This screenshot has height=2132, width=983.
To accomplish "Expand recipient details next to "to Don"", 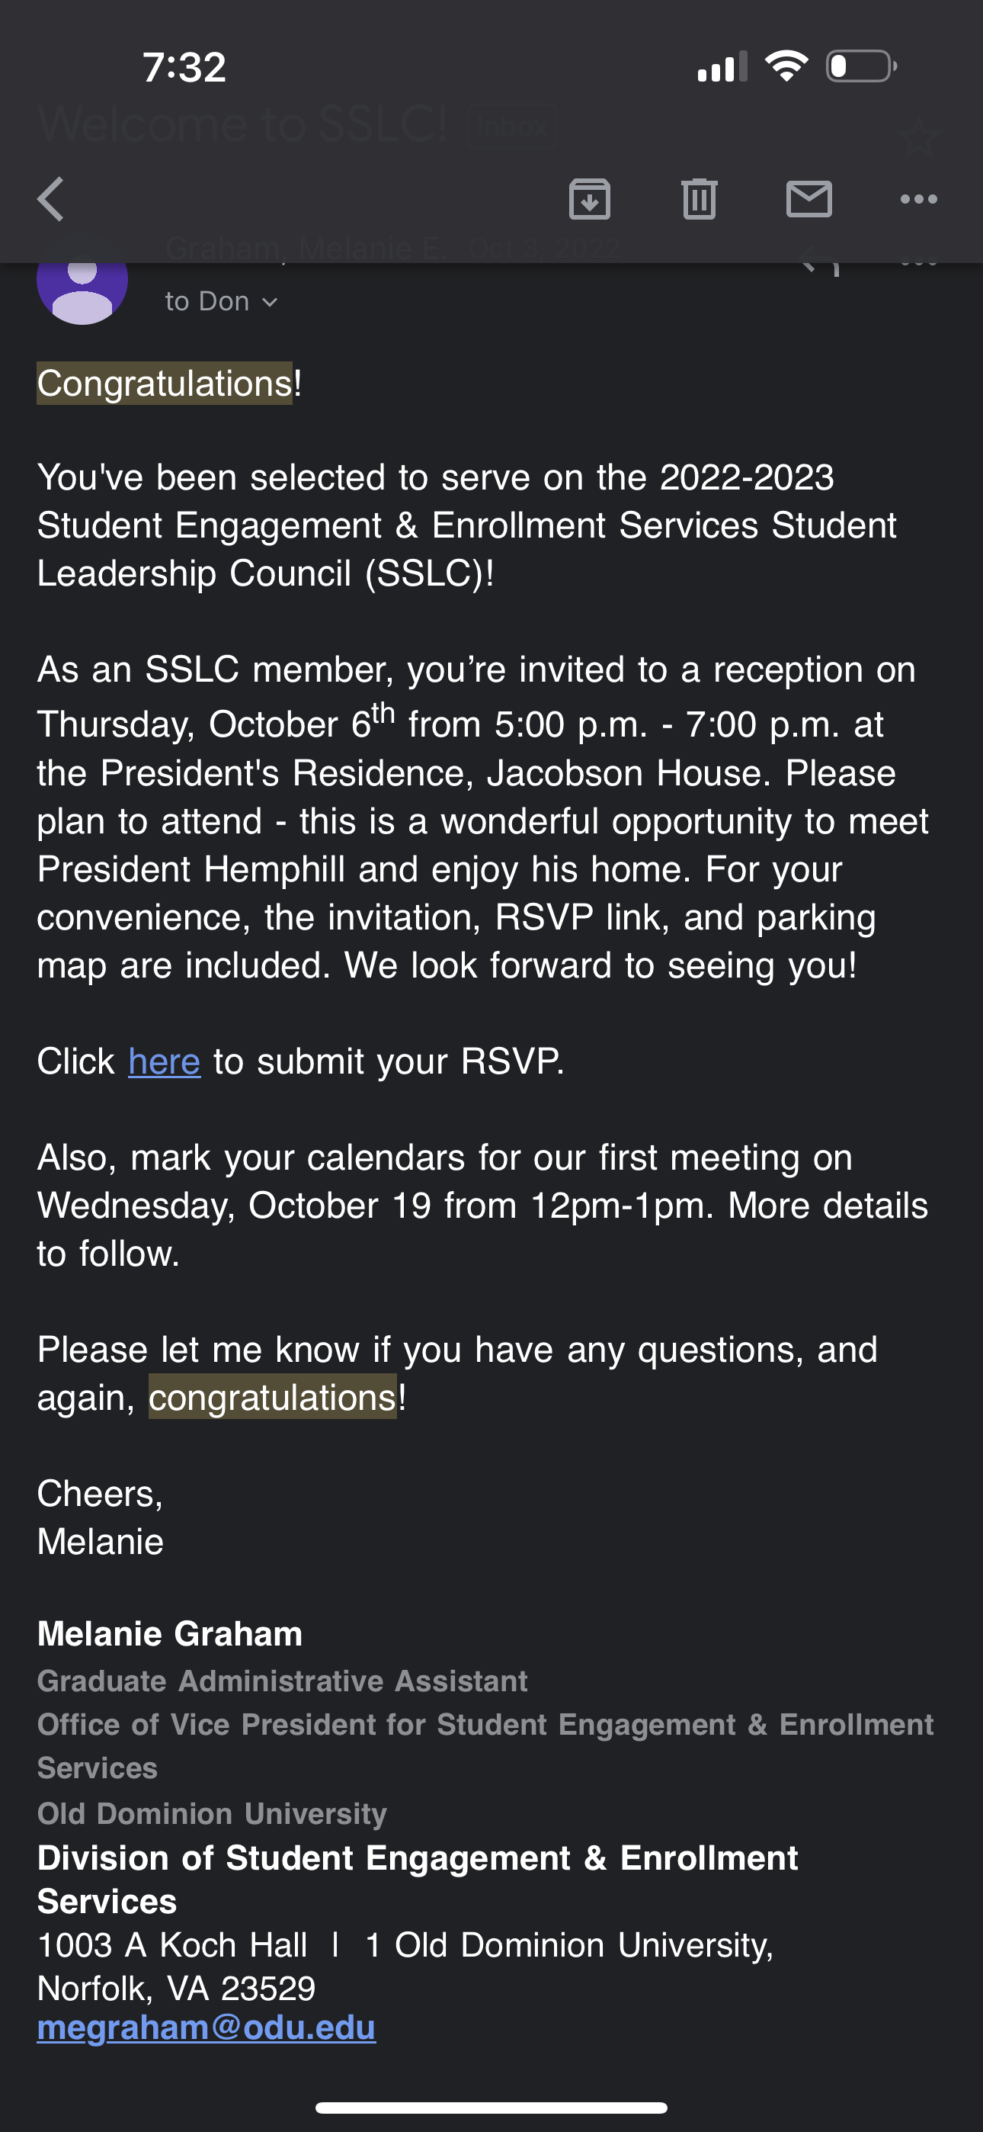I will 270,302.
